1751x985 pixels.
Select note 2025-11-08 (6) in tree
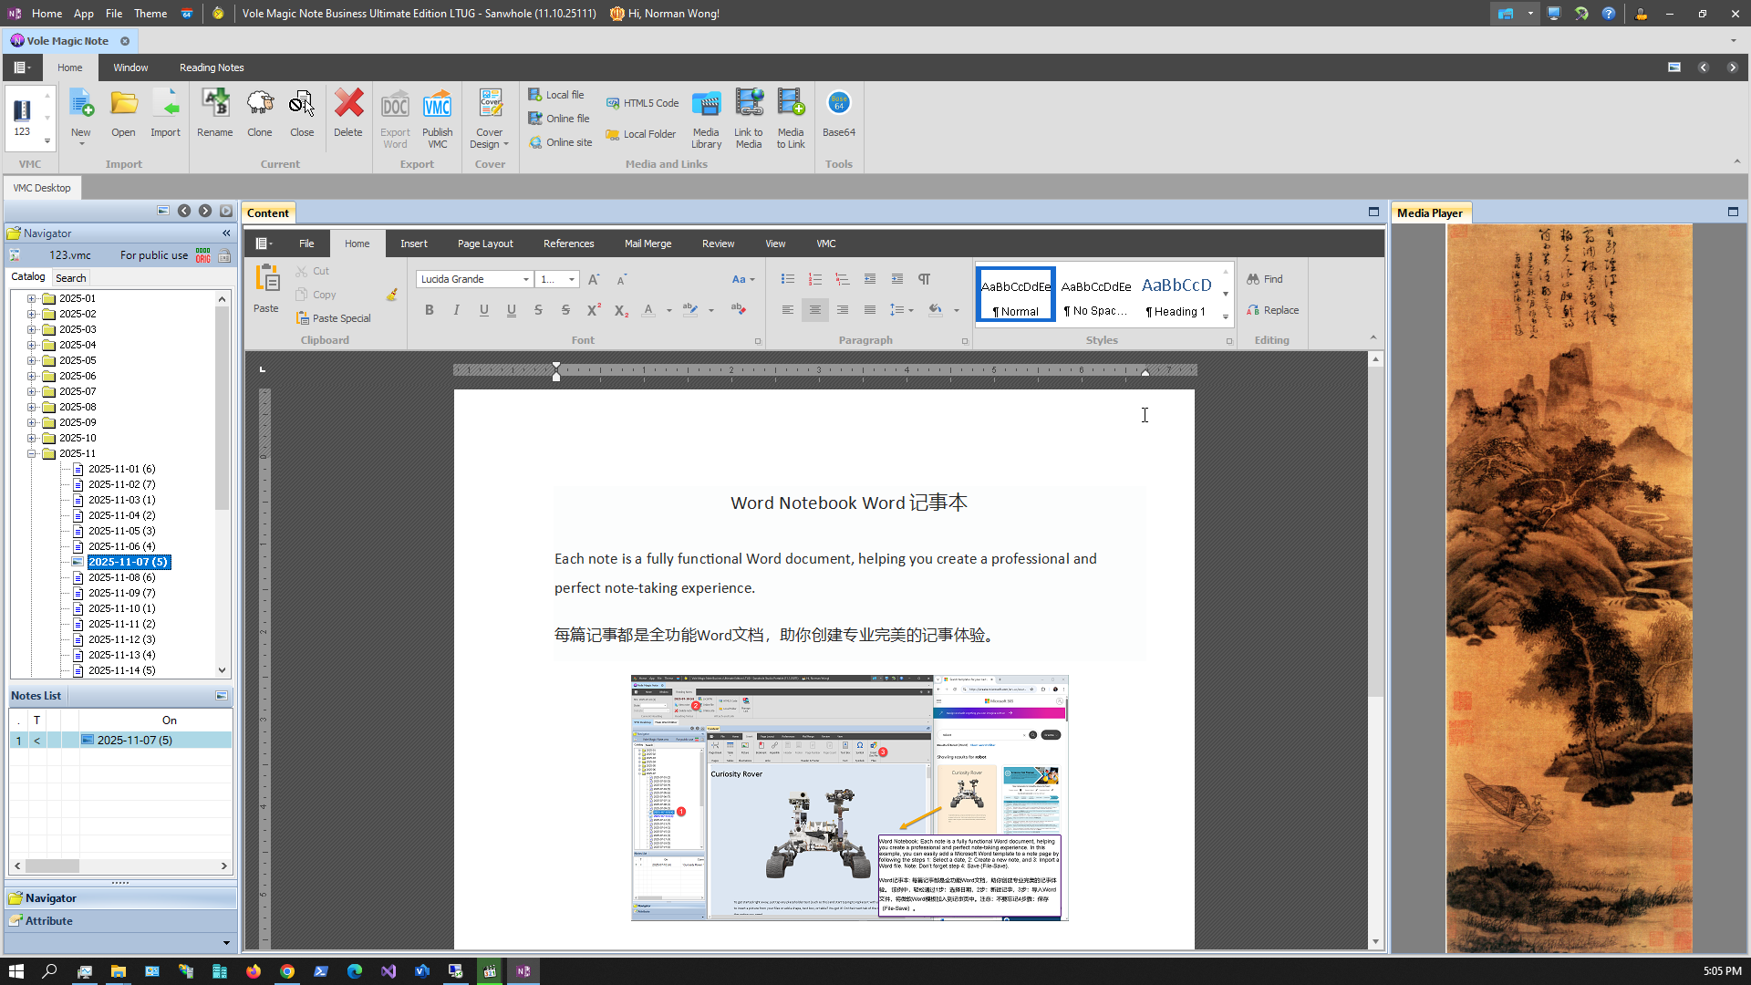[x=121, y=577]
